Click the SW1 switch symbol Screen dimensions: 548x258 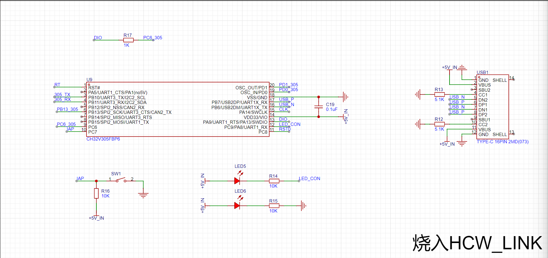pos(121,180)
